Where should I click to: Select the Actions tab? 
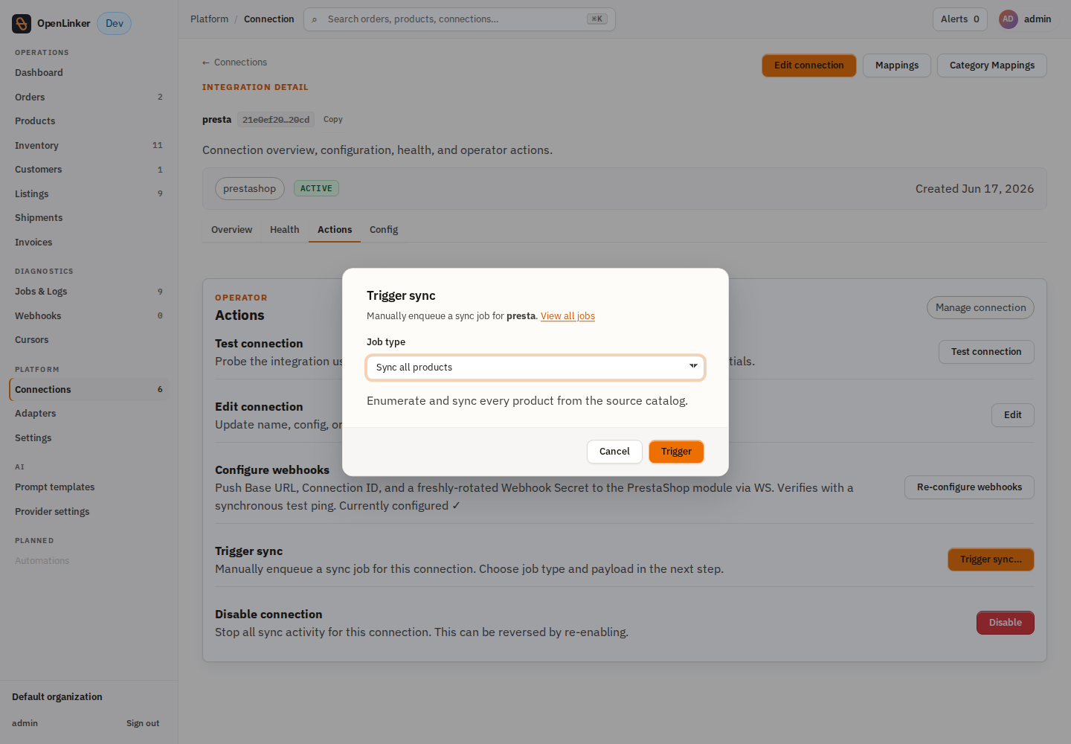[x=335, y=230]
